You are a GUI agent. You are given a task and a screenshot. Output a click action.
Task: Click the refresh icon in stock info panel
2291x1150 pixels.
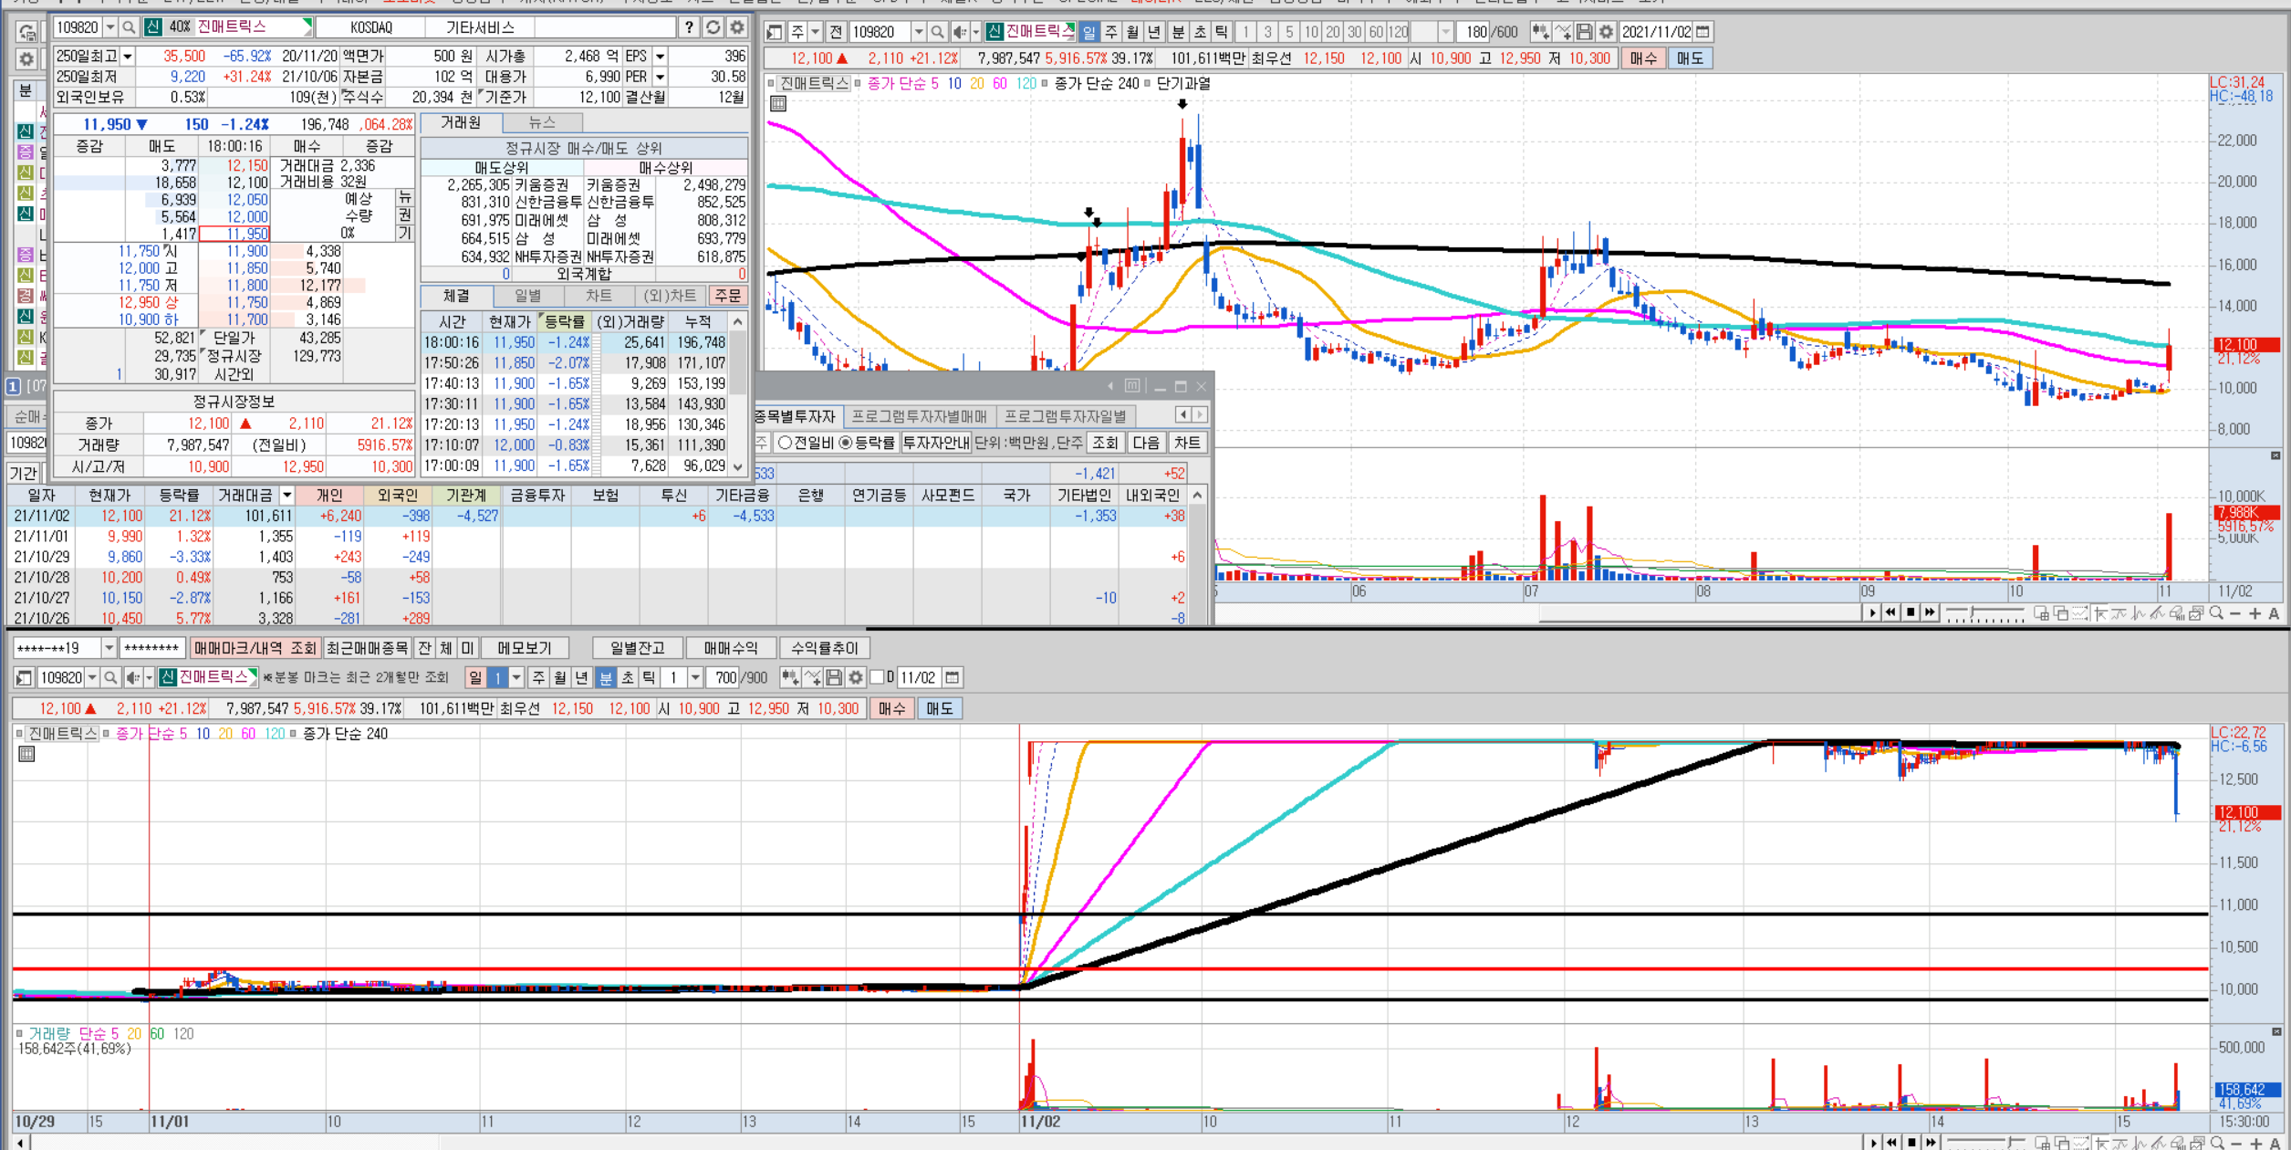pos(713,27)
